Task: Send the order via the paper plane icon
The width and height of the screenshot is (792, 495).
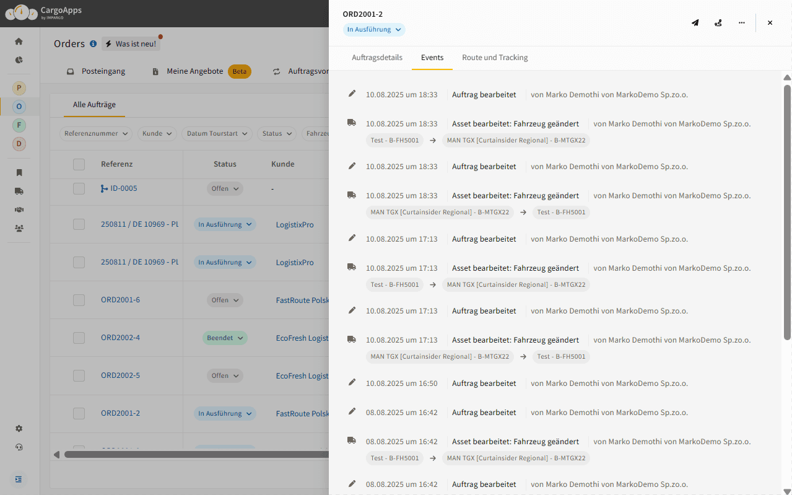Action: click(694, 22)
